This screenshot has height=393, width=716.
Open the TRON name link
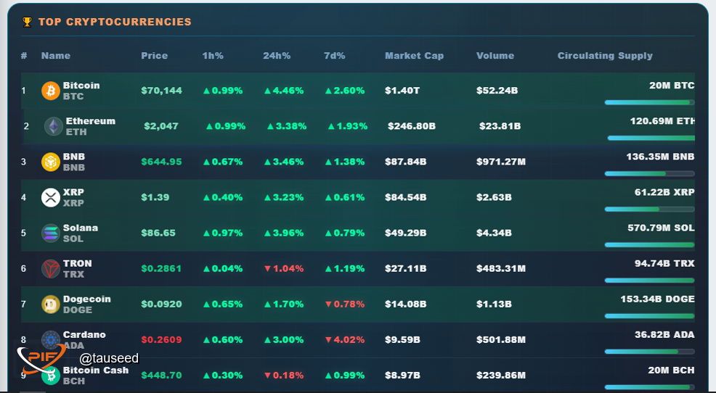click(x=77, y=263)
